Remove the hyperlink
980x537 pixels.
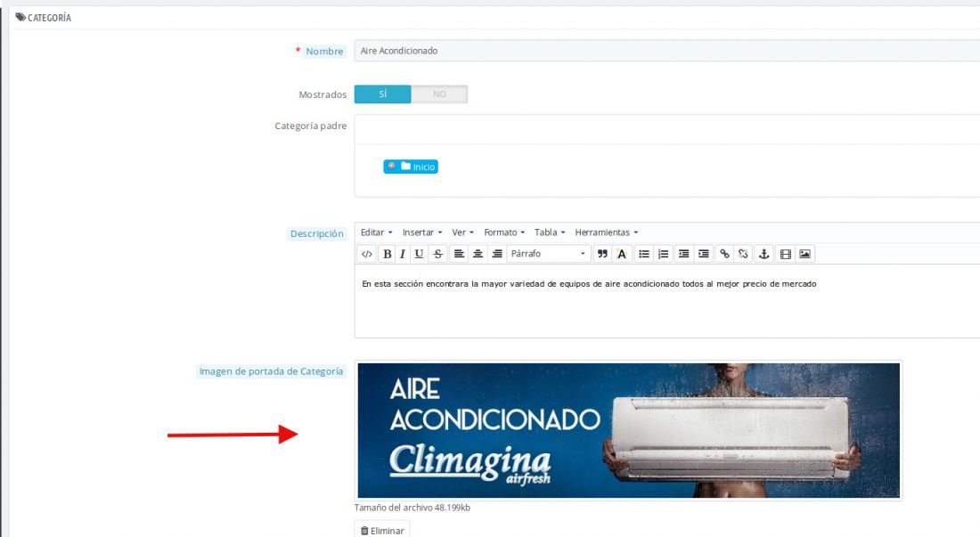(743, 254)
